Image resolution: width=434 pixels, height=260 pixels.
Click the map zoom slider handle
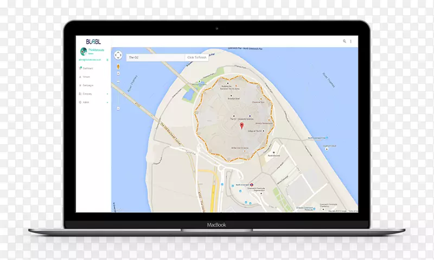118,82
